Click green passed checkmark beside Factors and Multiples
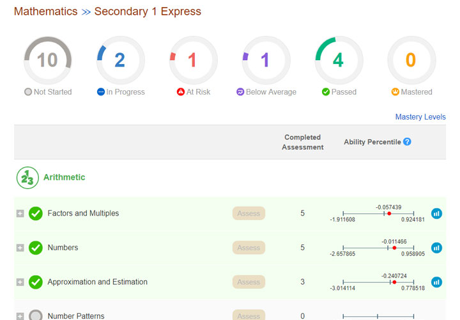Image resolution: width=460 pixels, height=320 pixels. pyautogui.click(x=36, y=213)
